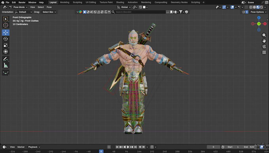
Task: Switch to the Modeling workspace tab
Action: tap(64, 2)
